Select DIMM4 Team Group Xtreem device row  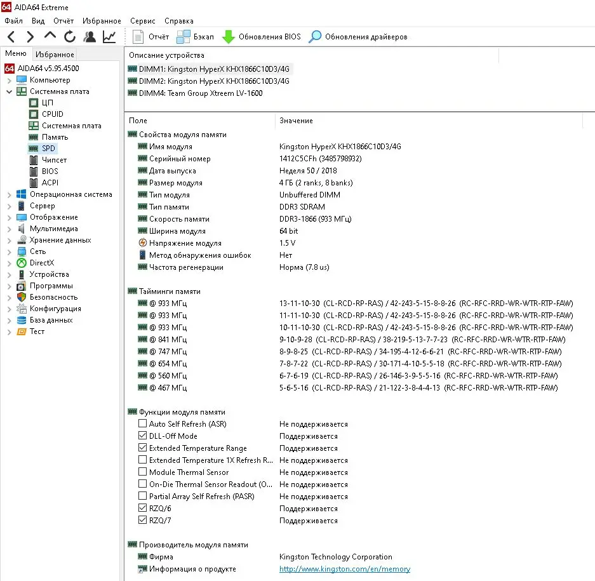coord(195,93)
